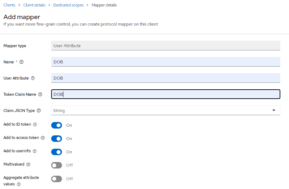Click help icon beside Add to access token

[x=43, y=138]
